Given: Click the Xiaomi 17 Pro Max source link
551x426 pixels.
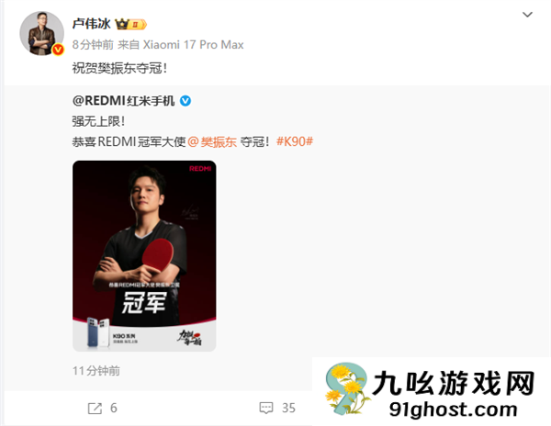Looking at the screenshot, I should click(x=193, y=45).
